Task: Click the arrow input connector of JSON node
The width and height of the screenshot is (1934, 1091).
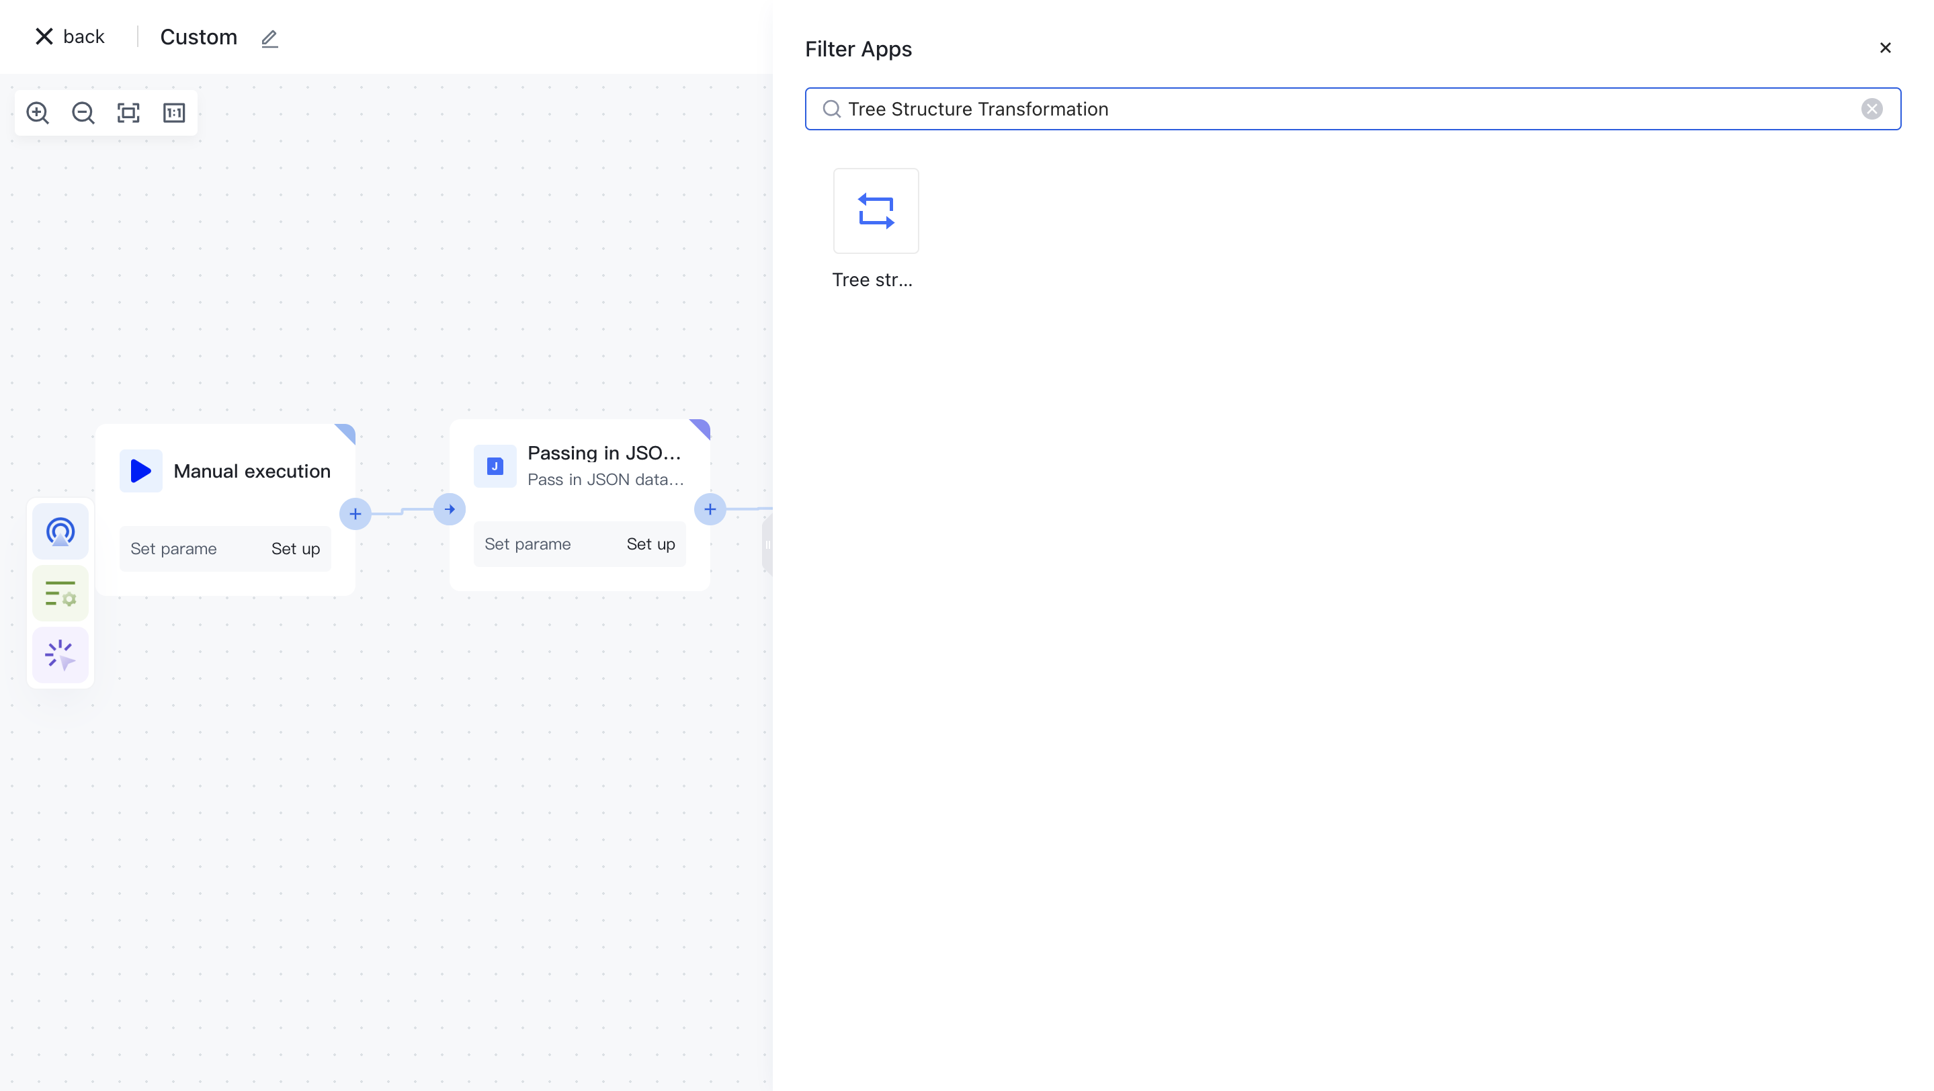Action: tap(450, 509)
